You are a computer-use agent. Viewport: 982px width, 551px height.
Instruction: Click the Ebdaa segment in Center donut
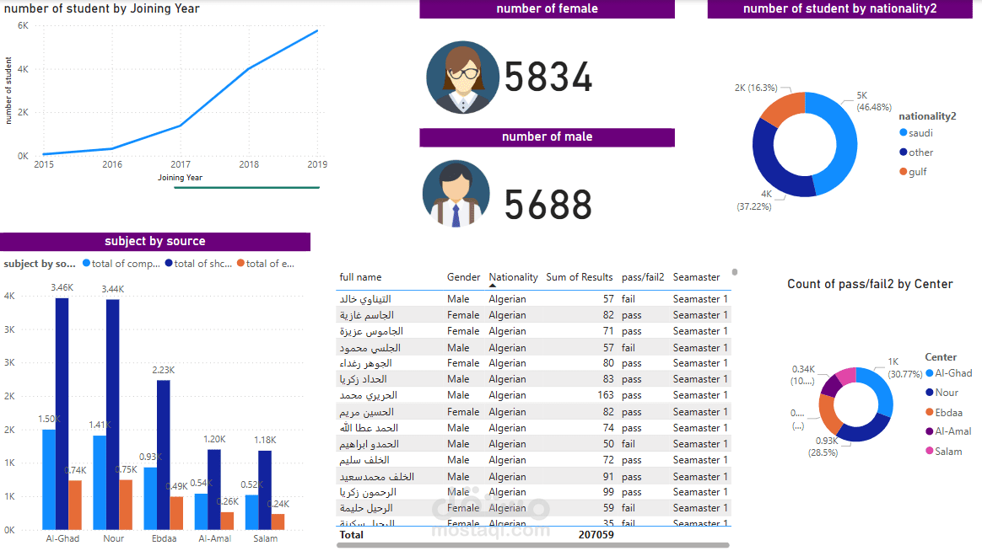(x=828, y=414)
